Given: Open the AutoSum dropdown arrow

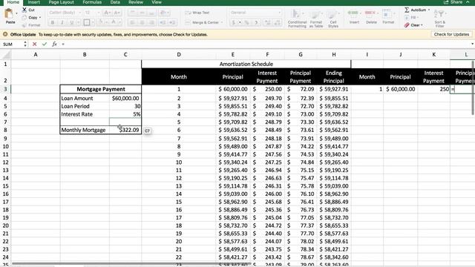Looking at the screenshot, I should tap(429, 10).
